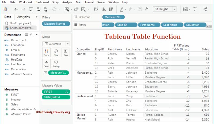Click the Emp ID rows pill

pos(126,25)
